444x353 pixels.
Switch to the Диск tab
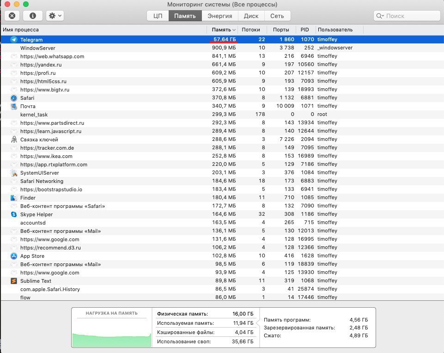(x=251, y=16)
